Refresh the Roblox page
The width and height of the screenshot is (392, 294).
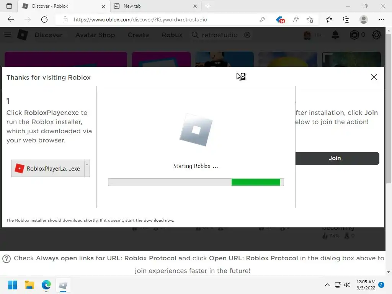click(x=44, y=20)
